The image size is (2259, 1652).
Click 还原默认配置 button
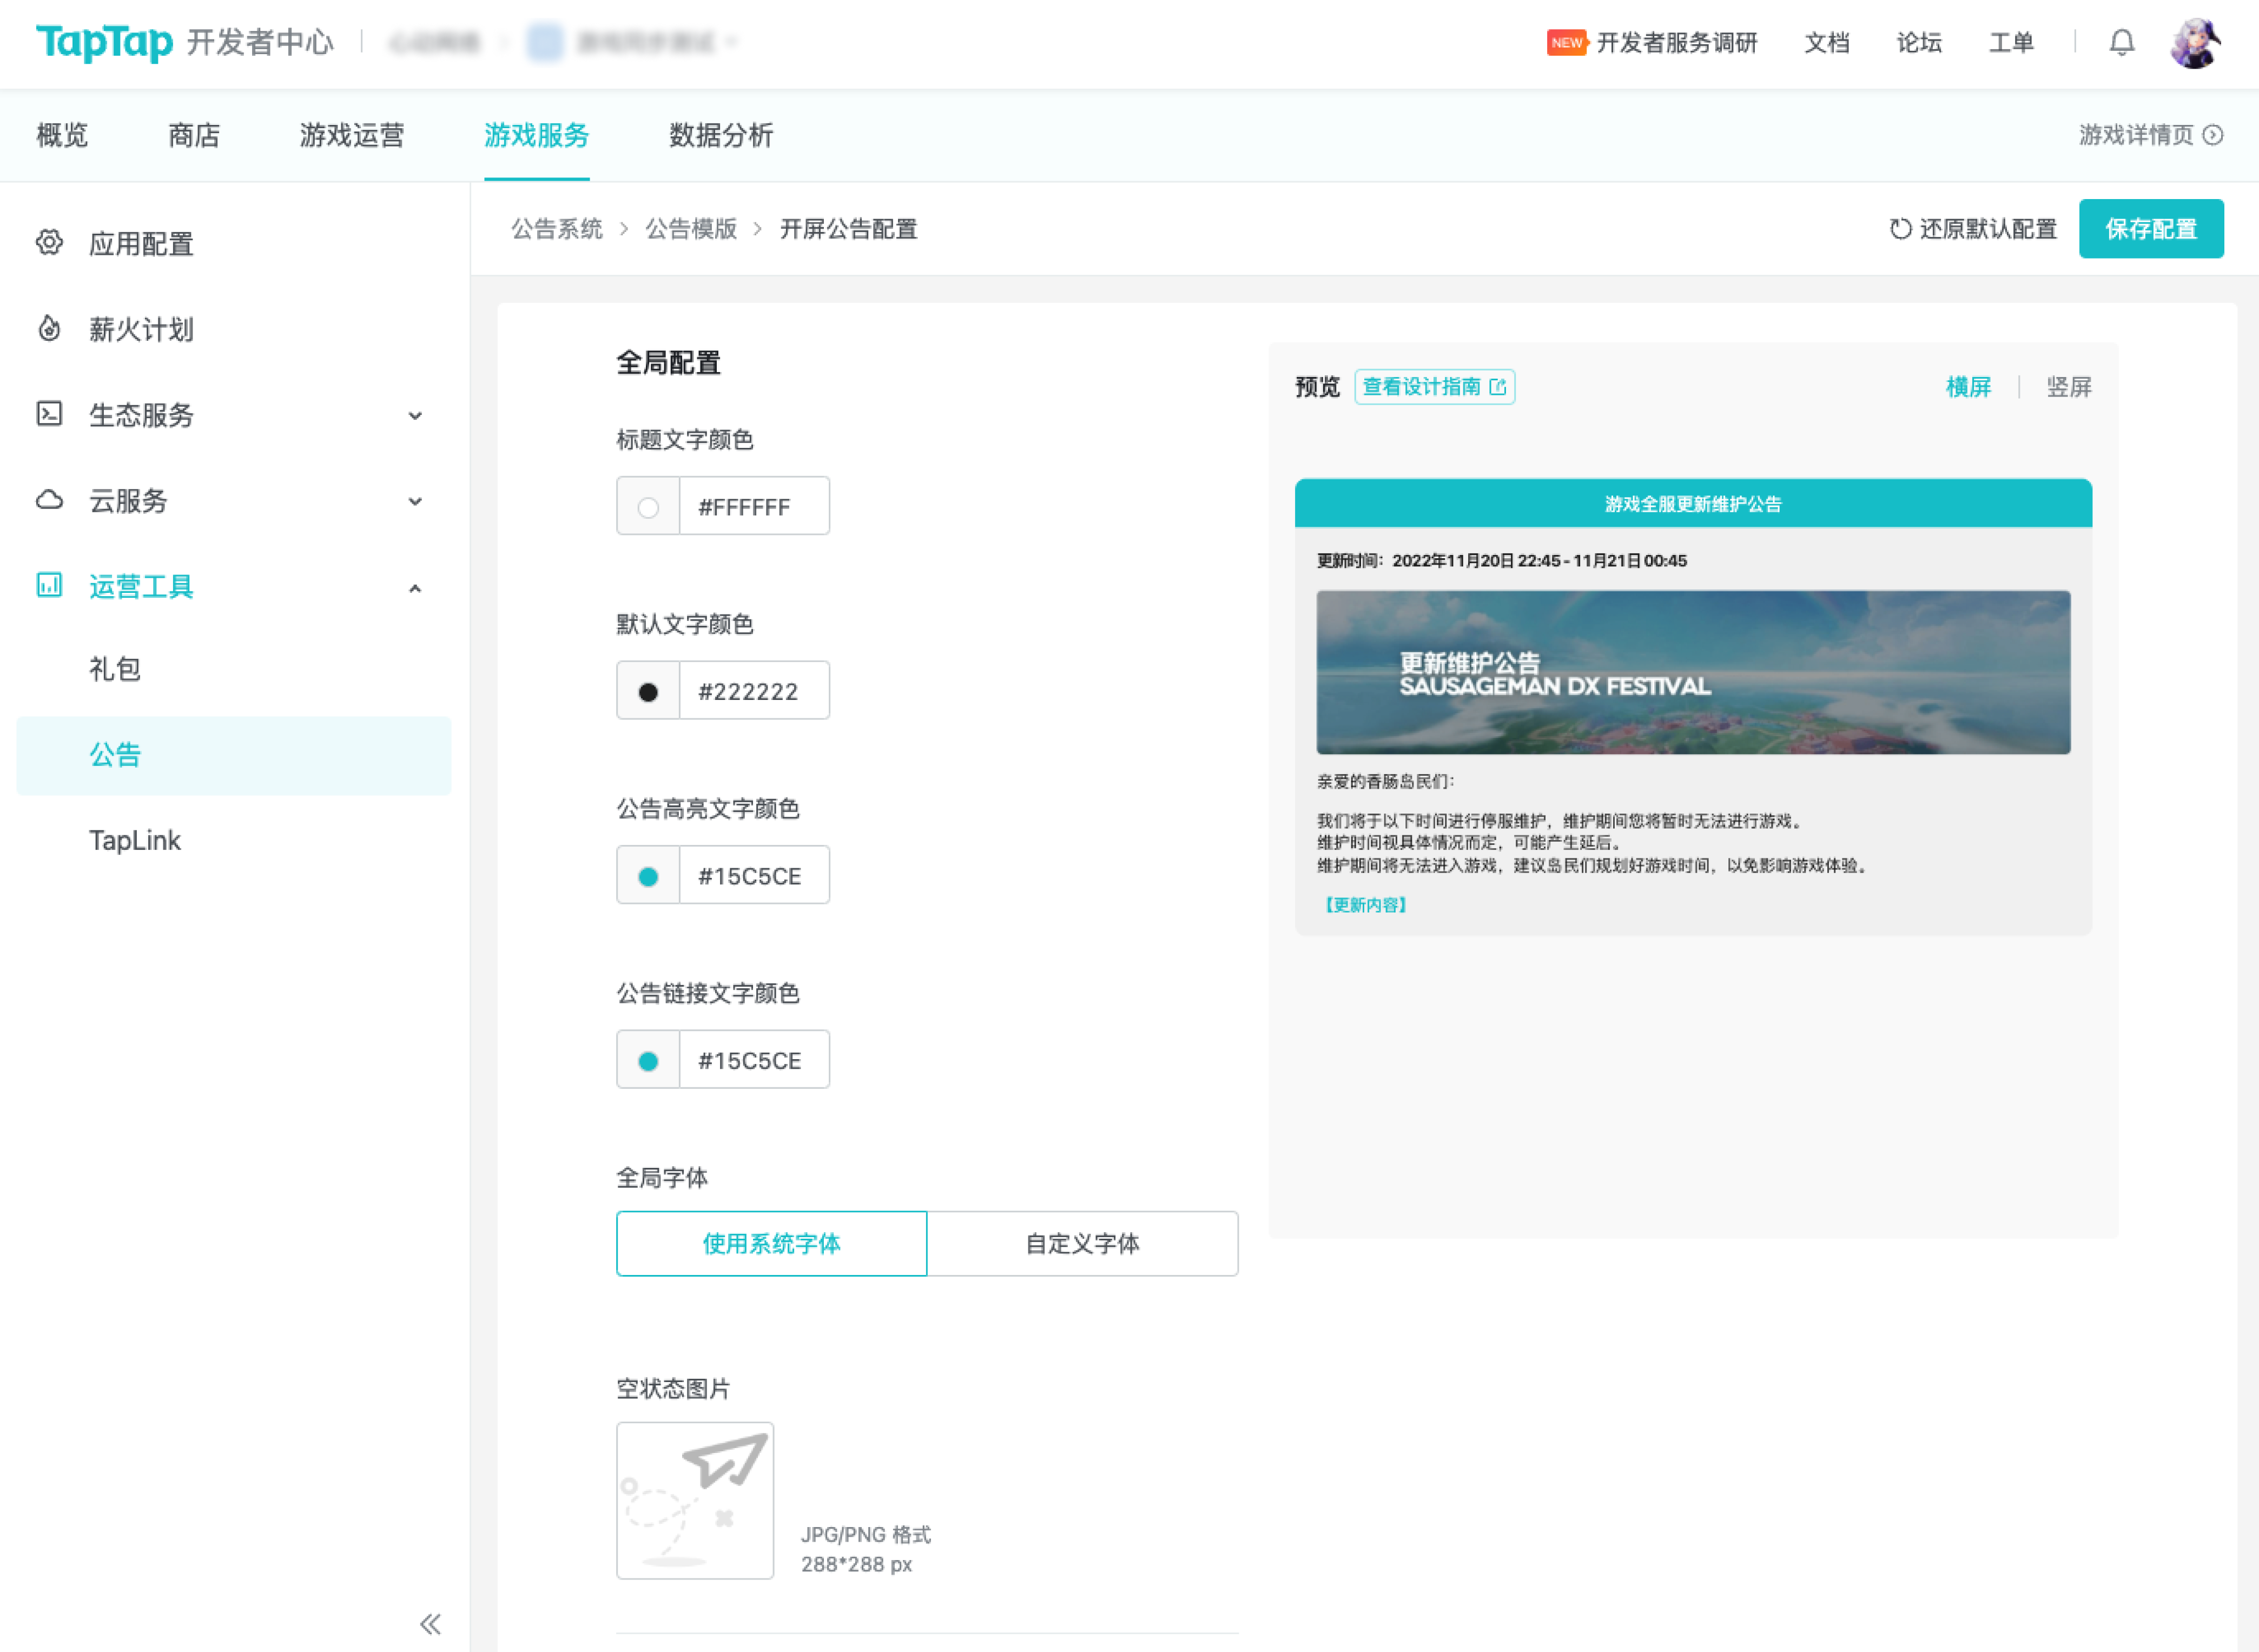click(x=1973, y=229)
